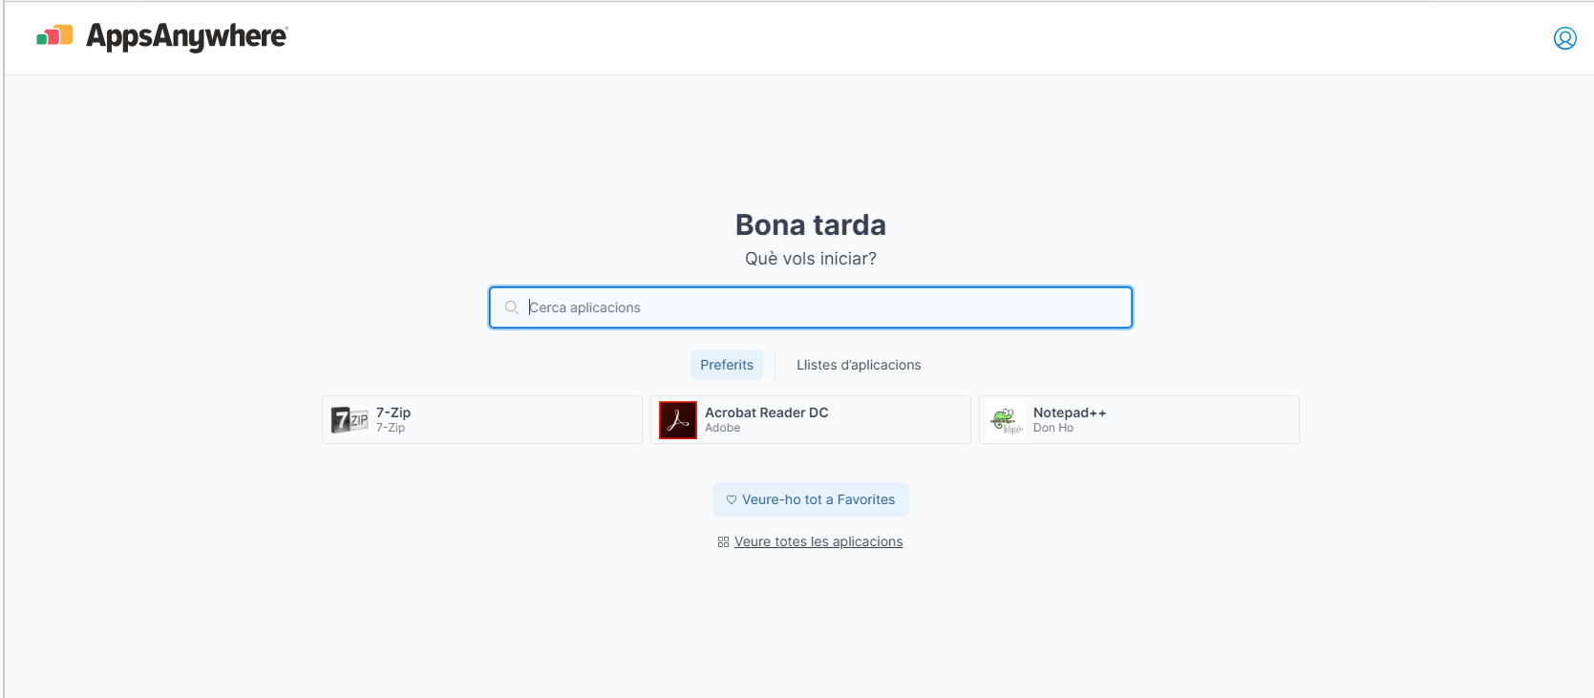The height and width of the screenshot is (698, 1594).
Task: Open the user account profile icon
Action: pyautogui.click(x=1564, y=38)
